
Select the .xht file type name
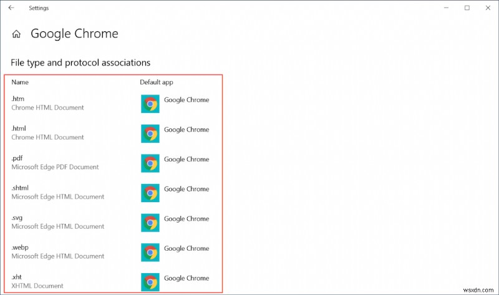click(x=17, y=277)
